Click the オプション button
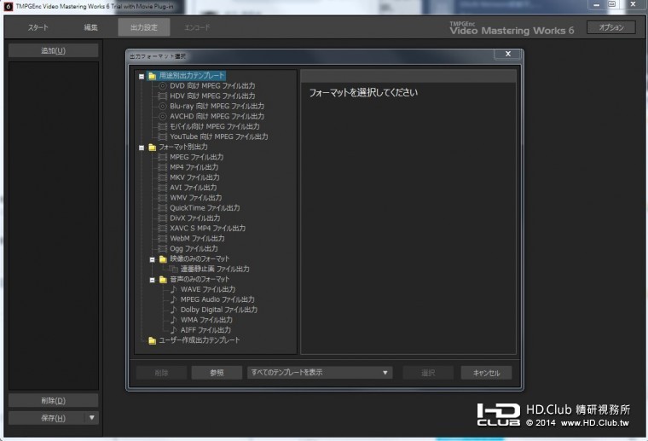 tap(611, 27)
